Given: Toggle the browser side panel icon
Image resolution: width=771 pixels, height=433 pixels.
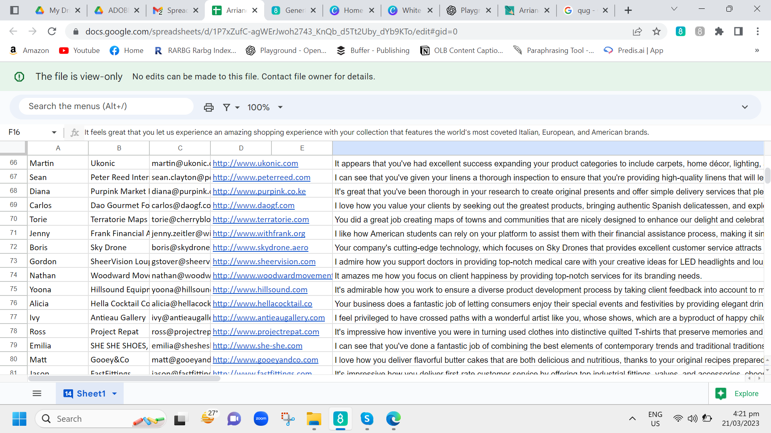Looking at the screenshot, I should [x=738, y=32].
